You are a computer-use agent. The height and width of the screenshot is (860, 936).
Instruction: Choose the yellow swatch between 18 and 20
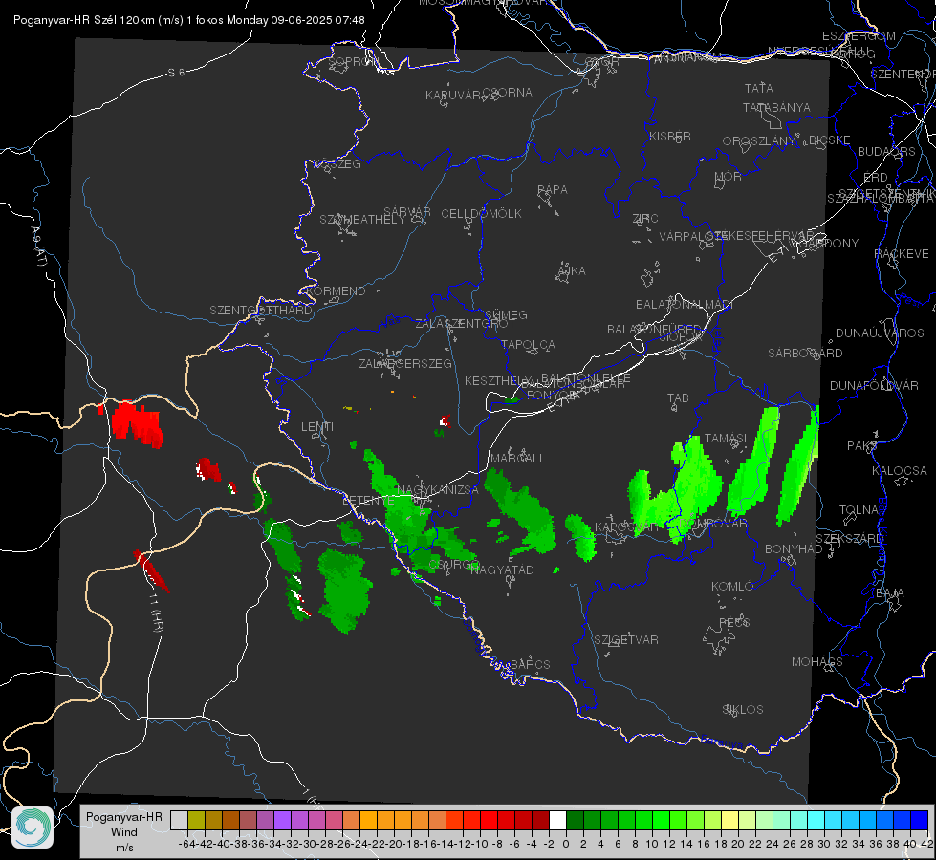tap(729, 821)
